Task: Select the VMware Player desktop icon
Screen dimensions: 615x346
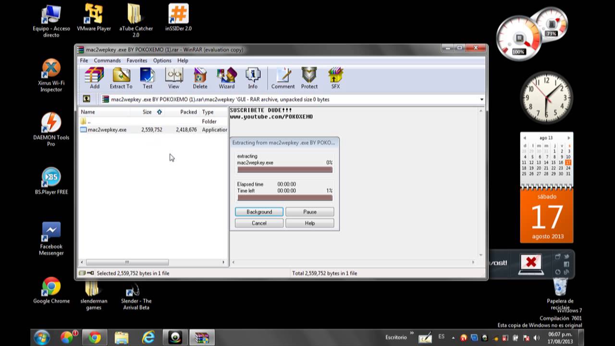Action: click(94, 18)
